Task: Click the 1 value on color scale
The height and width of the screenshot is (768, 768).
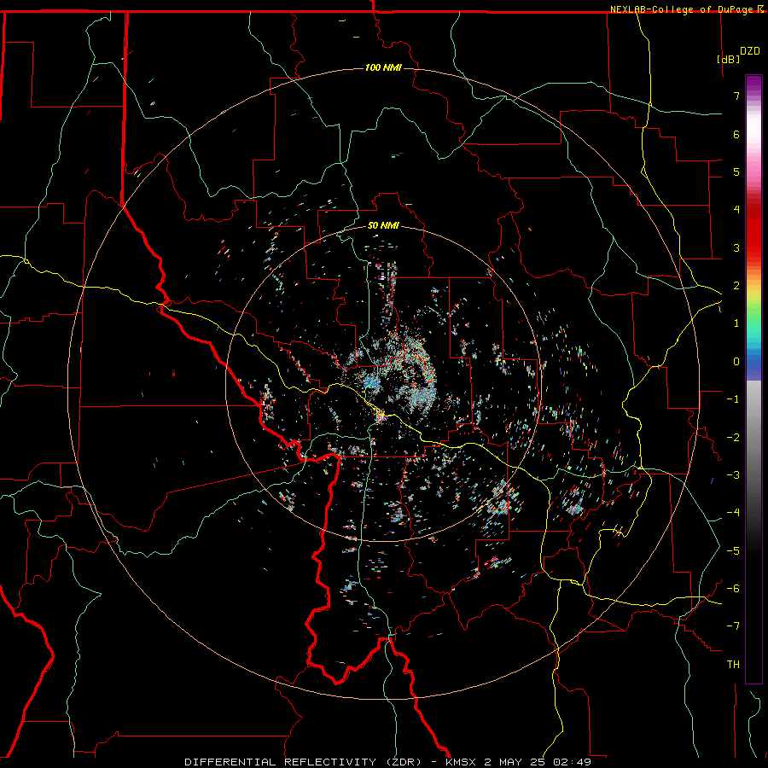Action: coord(736,323)
